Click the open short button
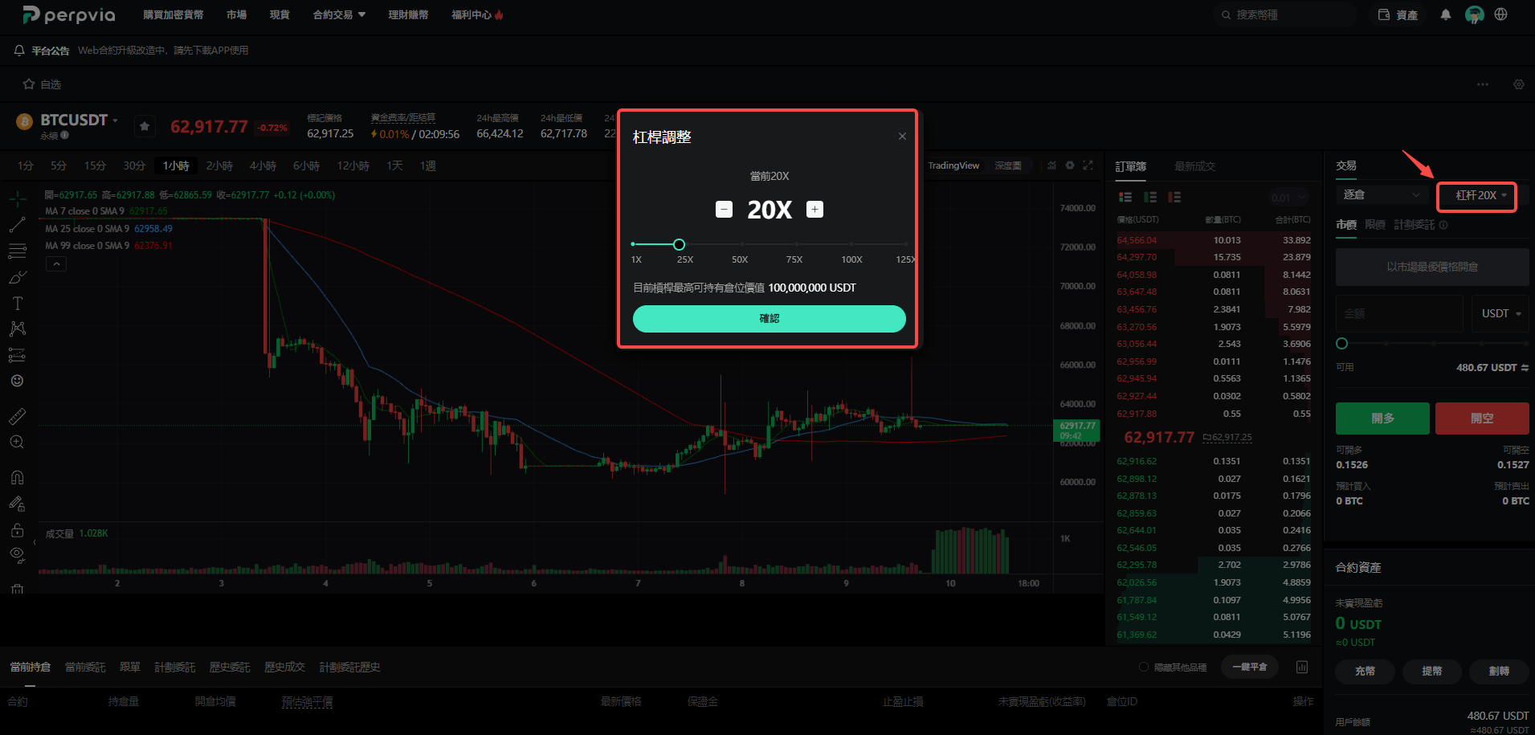 (1482, 419)
